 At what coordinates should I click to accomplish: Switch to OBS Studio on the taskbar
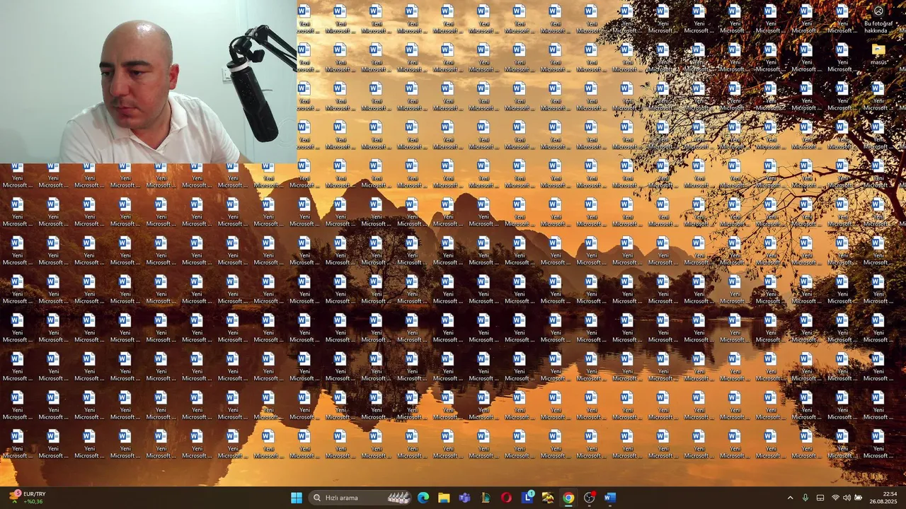coord(589,498)
